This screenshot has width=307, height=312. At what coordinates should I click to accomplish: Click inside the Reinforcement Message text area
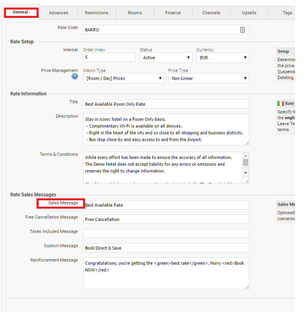[166, 273]
